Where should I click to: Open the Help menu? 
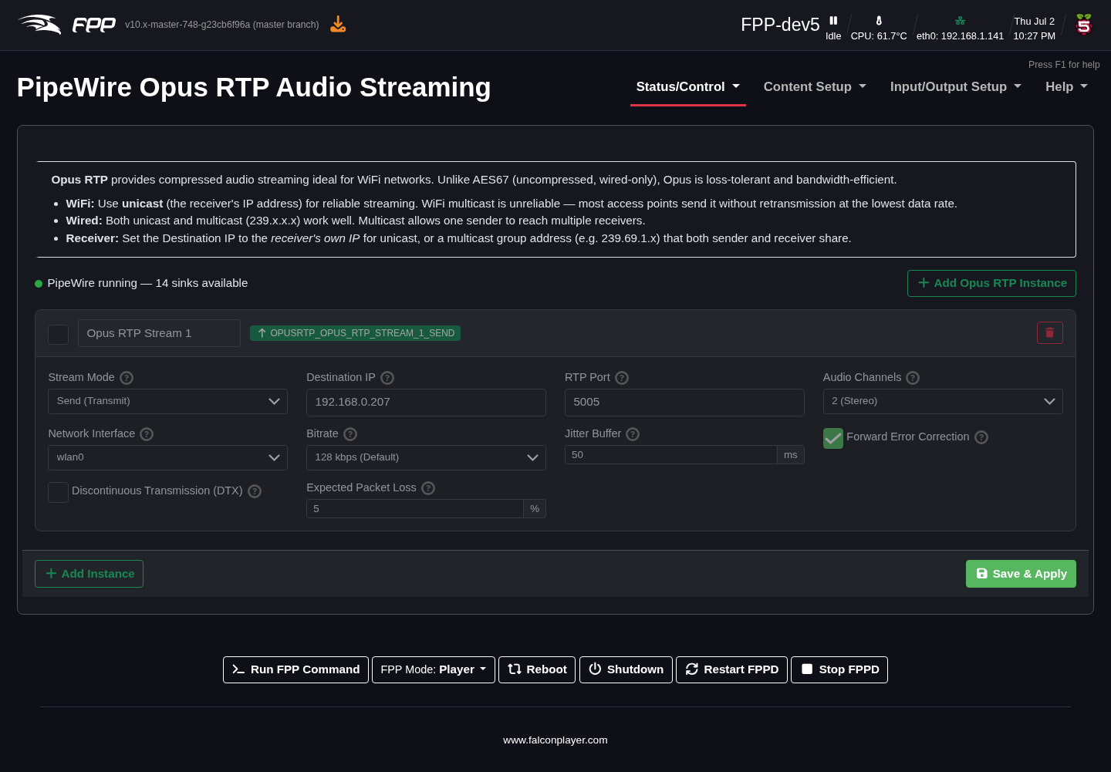coord(1066,87)
